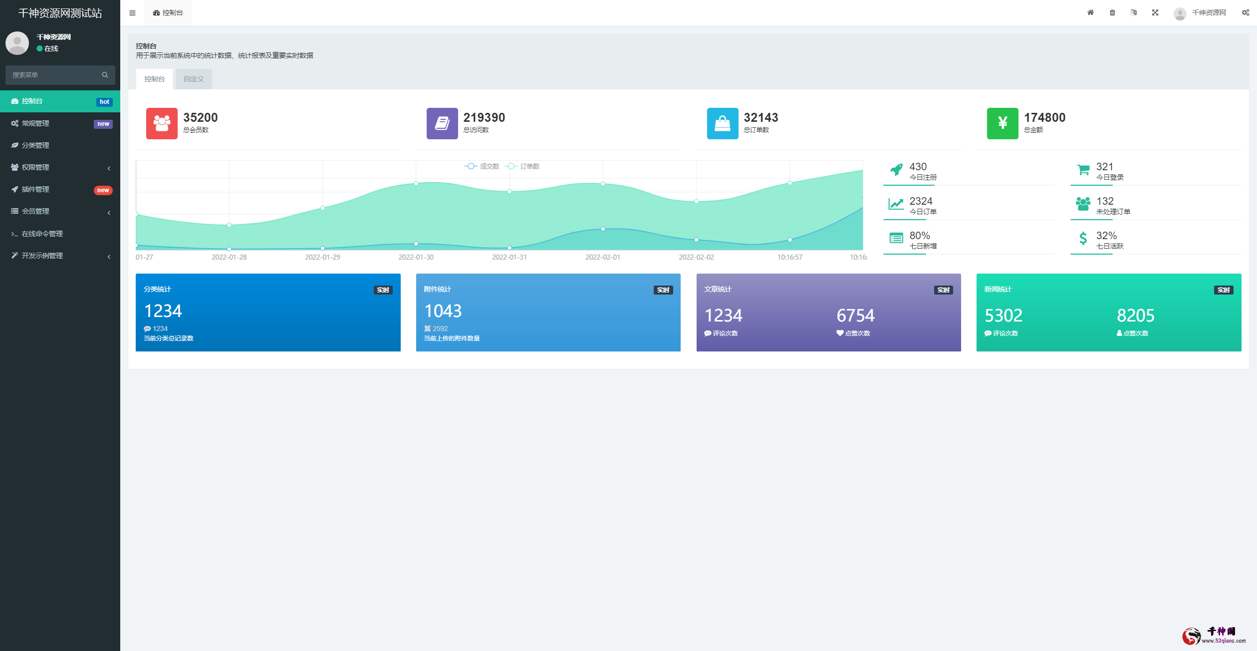The image size is (1257, 651).
Task: Click the 实时 badge on 附件统计
Action: point(663,290)
